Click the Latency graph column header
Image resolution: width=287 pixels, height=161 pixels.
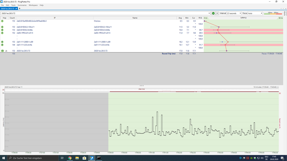243,18
